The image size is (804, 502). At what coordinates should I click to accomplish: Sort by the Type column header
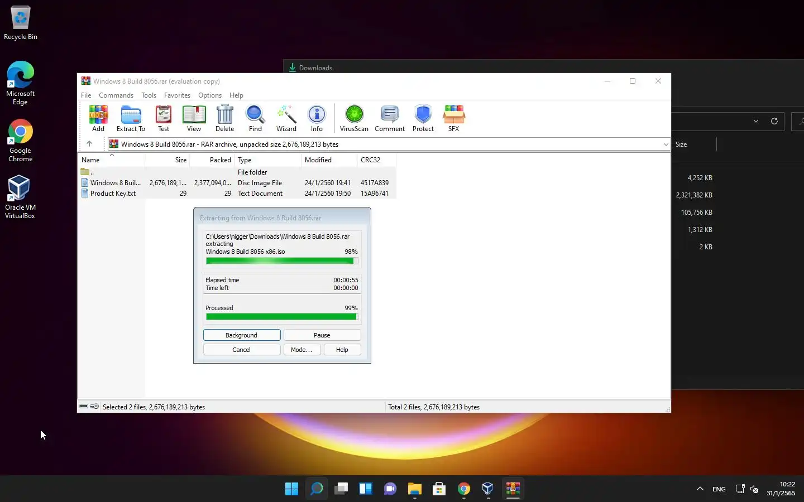coord(267,160)
